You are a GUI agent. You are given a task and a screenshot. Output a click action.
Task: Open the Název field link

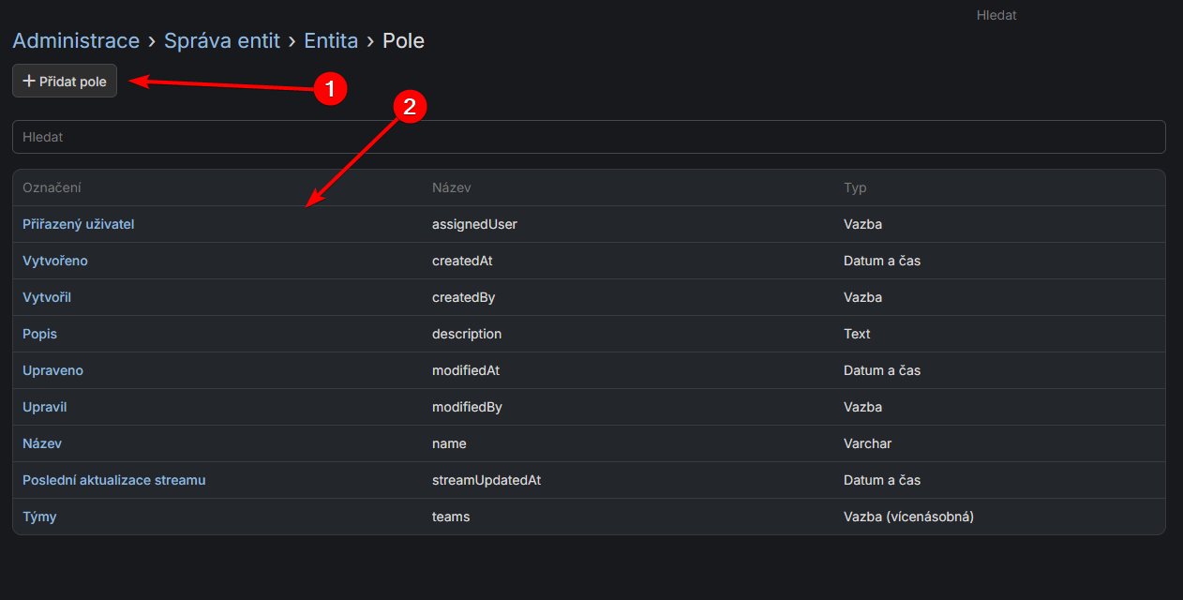coord(42,443)
